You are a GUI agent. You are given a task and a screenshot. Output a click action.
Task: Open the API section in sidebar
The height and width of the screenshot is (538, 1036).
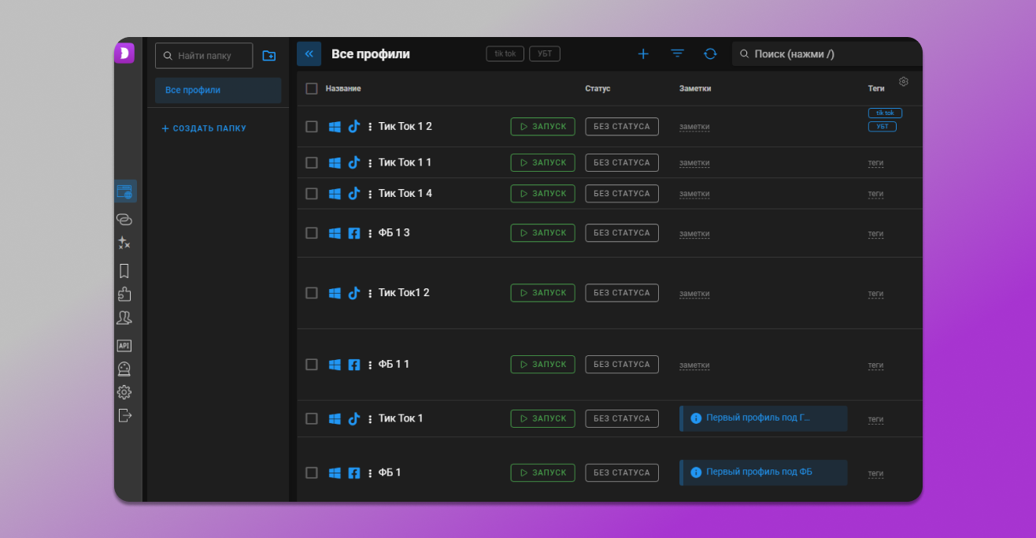124,346
